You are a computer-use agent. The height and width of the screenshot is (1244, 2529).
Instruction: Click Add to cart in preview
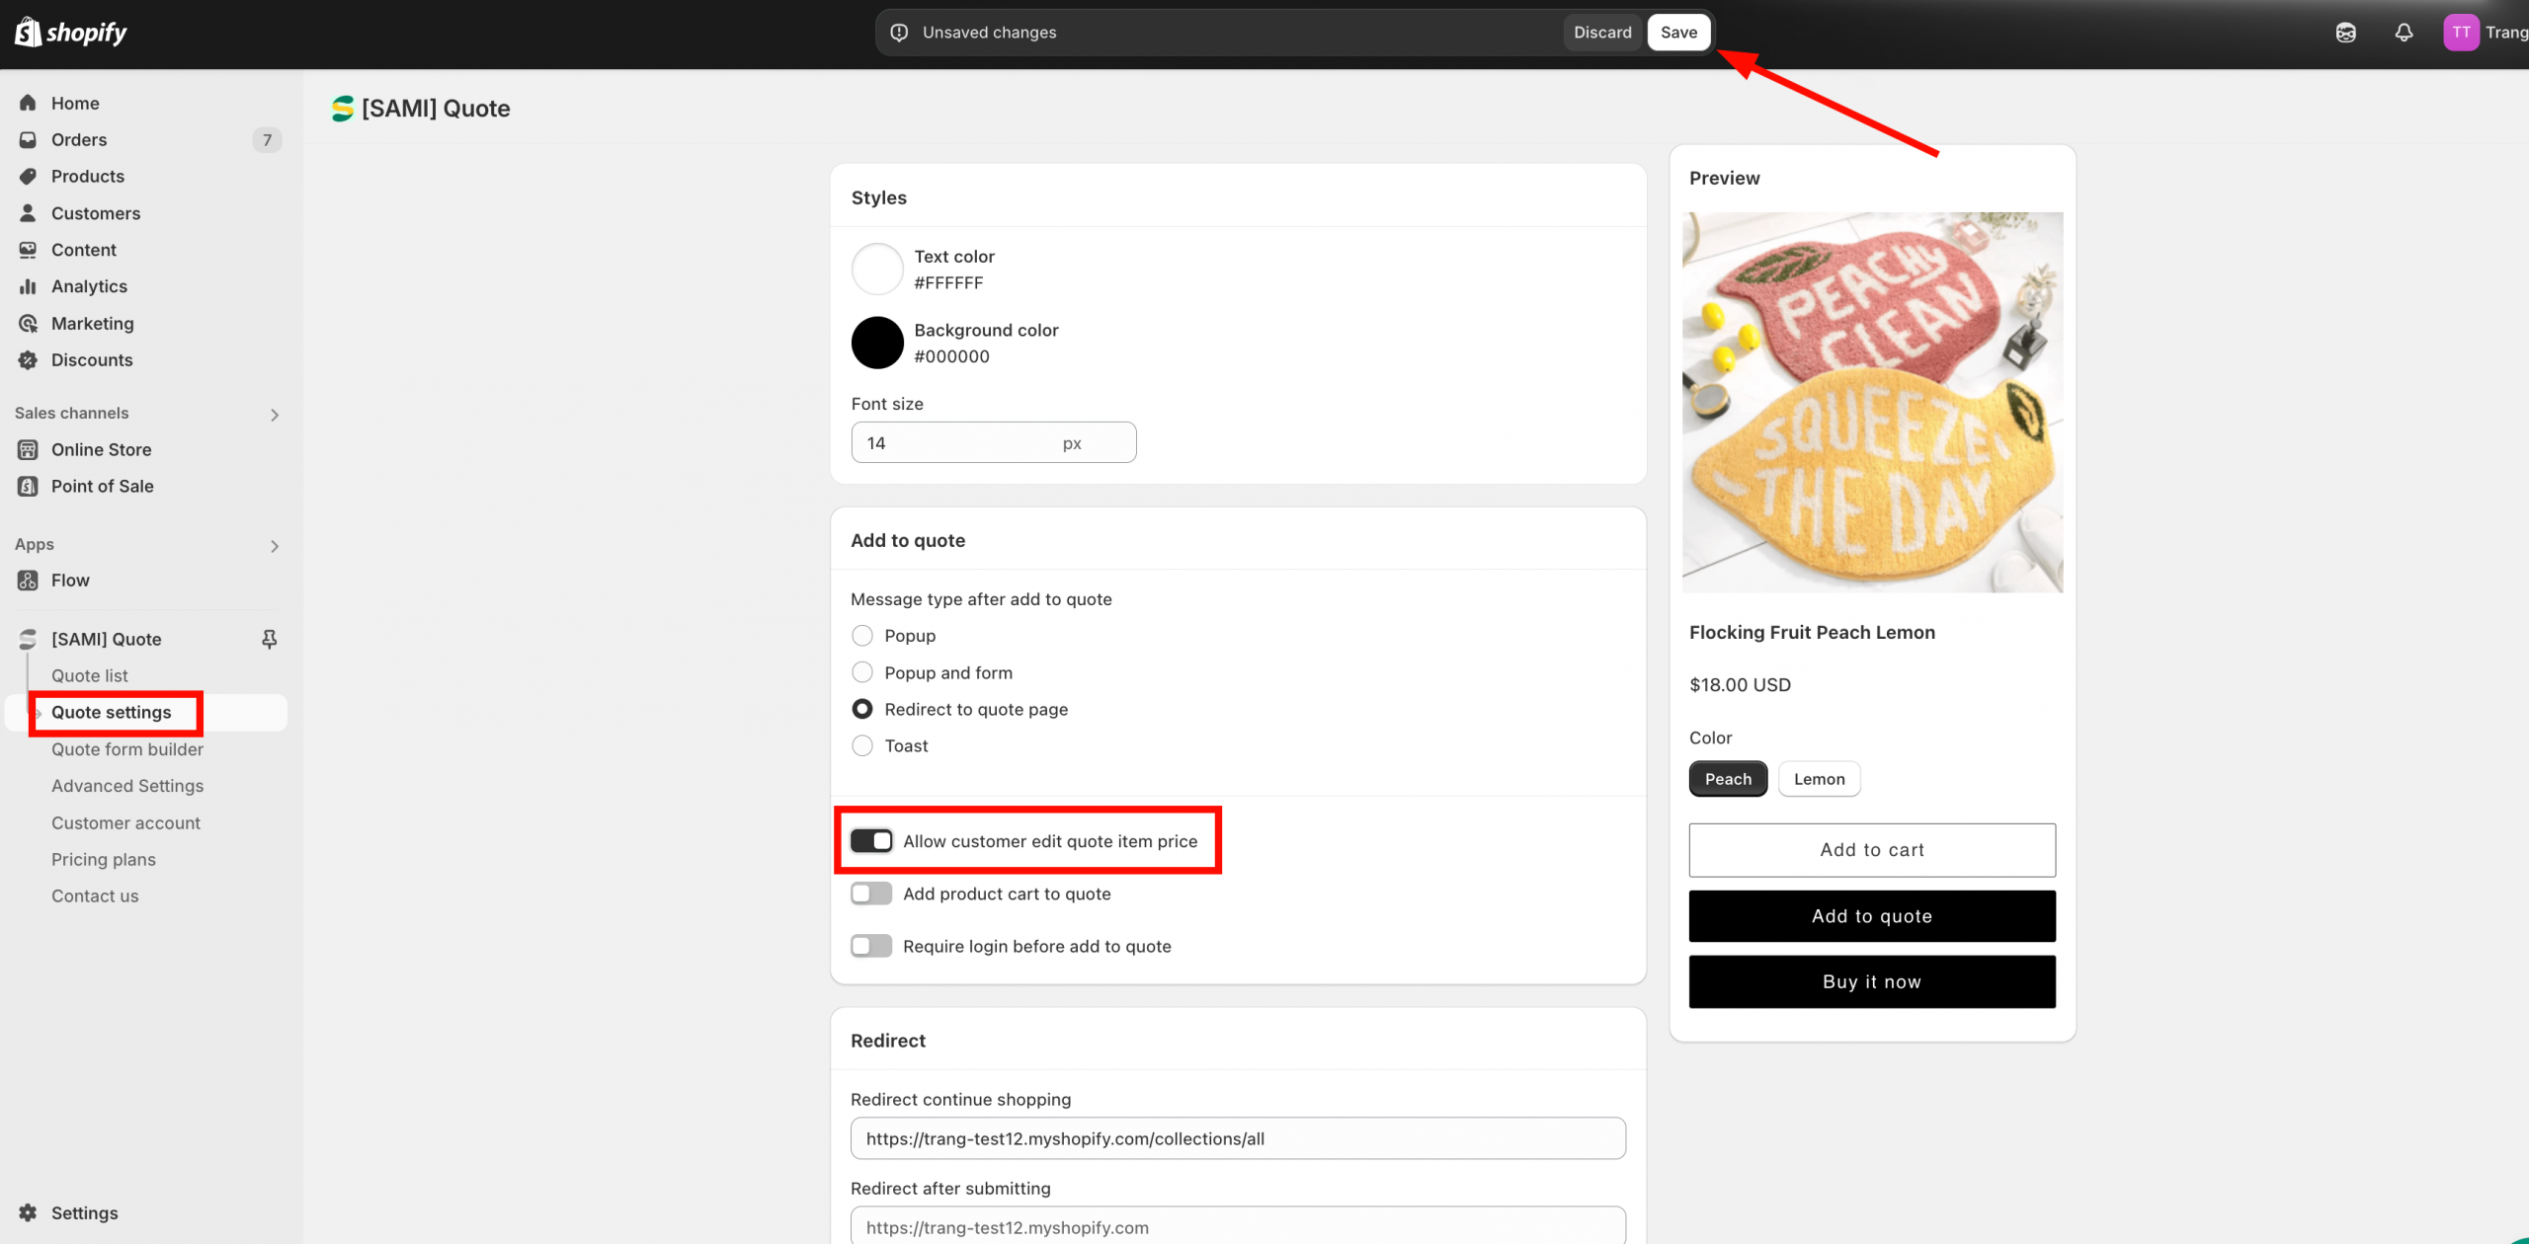(x=1872, y=850)
